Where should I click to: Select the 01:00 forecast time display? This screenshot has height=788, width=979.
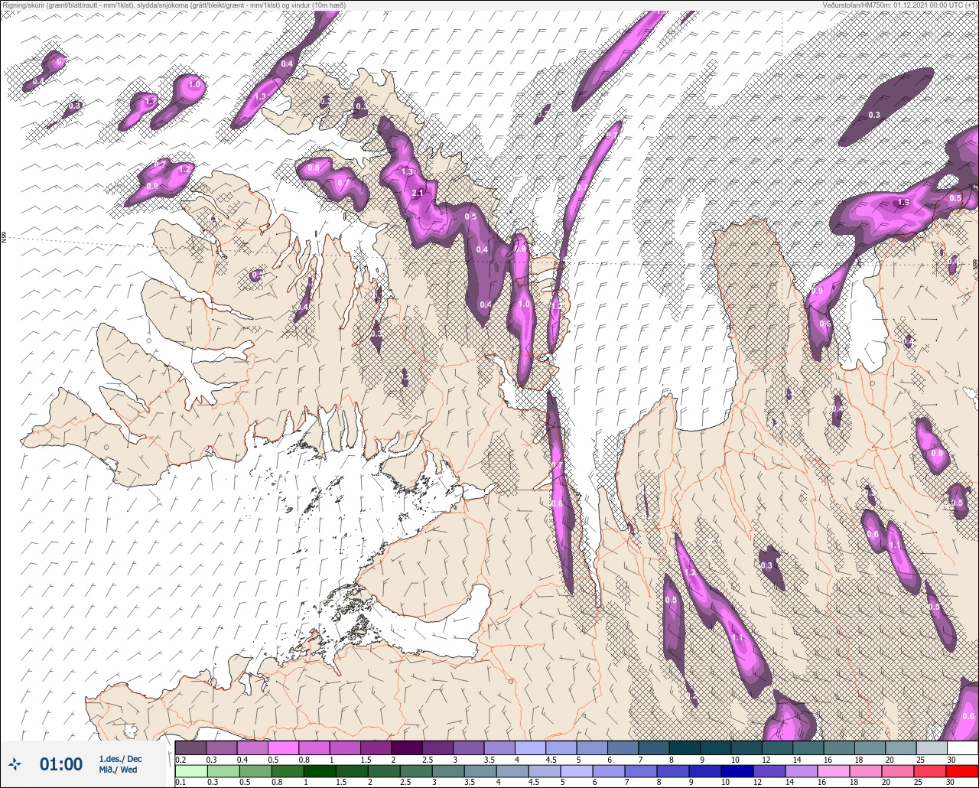point(61,764)
